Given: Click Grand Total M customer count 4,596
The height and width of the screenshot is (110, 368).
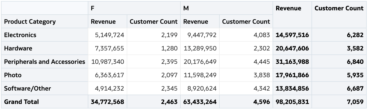Looking at the screenshot, I should point(246,102).
